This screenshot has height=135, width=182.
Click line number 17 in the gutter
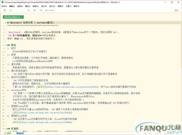(3, 74)
